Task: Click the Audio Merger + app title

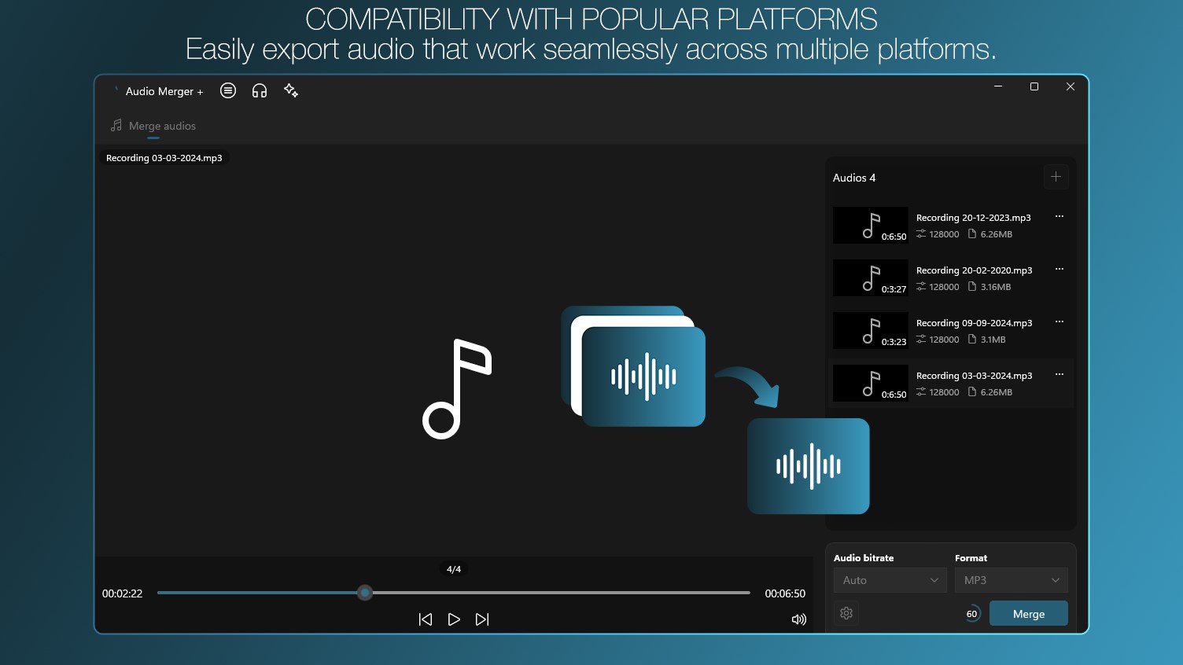Action: tap(164, 91)
